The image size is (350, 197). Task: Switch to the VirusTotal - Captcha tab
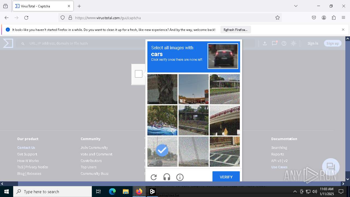42,6
